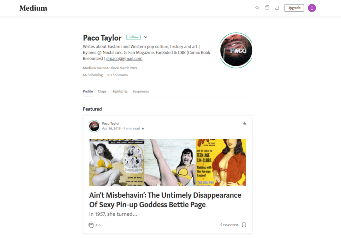This screenshot has width=341, height=238.
Task: Click member-only star beside 4 min read
Action: pyautogui.click(x=143, y=128)
